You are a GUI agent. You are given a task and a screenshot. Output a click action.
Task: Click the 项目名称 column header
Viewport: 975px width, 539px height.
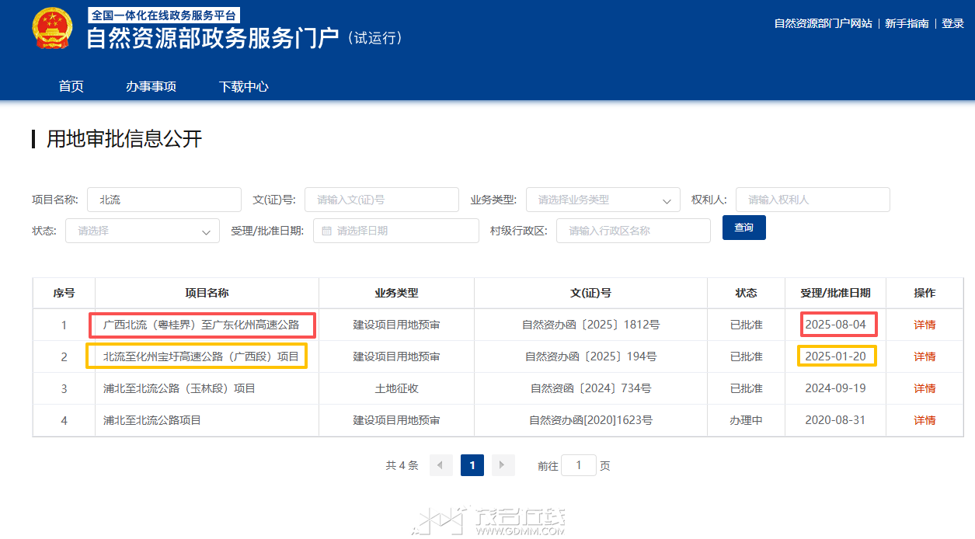click(207, 293)
